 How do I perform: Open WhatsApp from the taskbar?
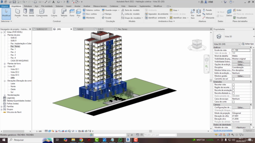pos(120,140)
